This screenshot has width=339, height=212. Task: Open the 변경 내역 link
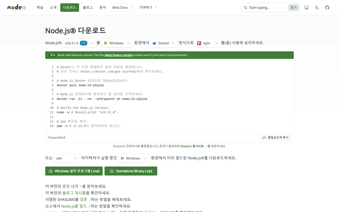(72, 186)
